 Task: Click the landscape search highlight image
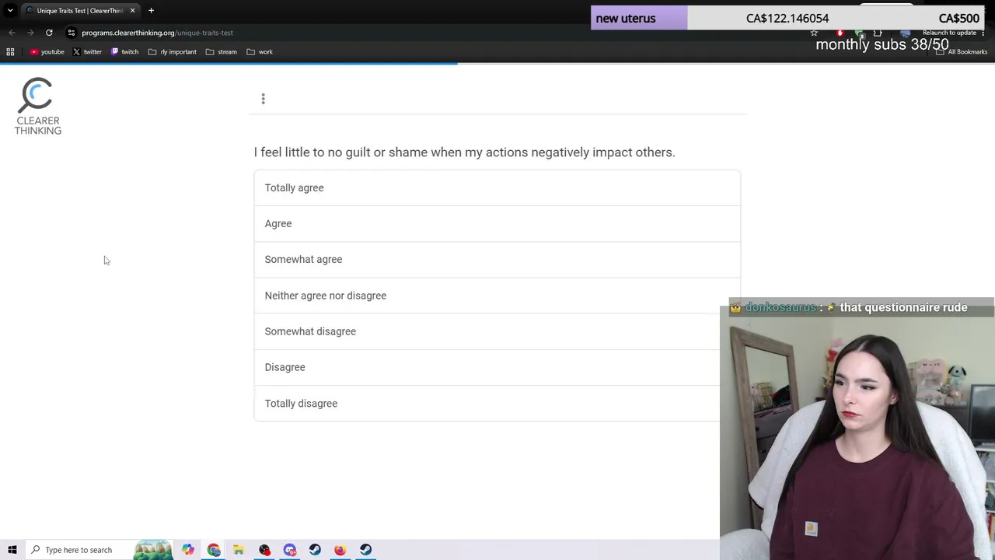pos(153,550)
